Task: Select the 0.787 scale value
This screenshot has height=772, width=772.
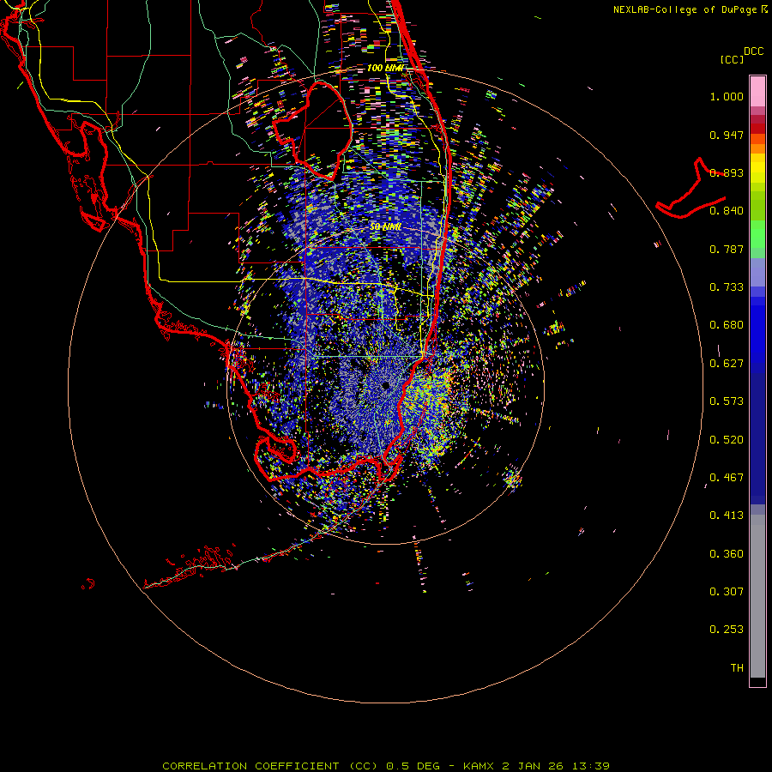Action: point(727,249)
